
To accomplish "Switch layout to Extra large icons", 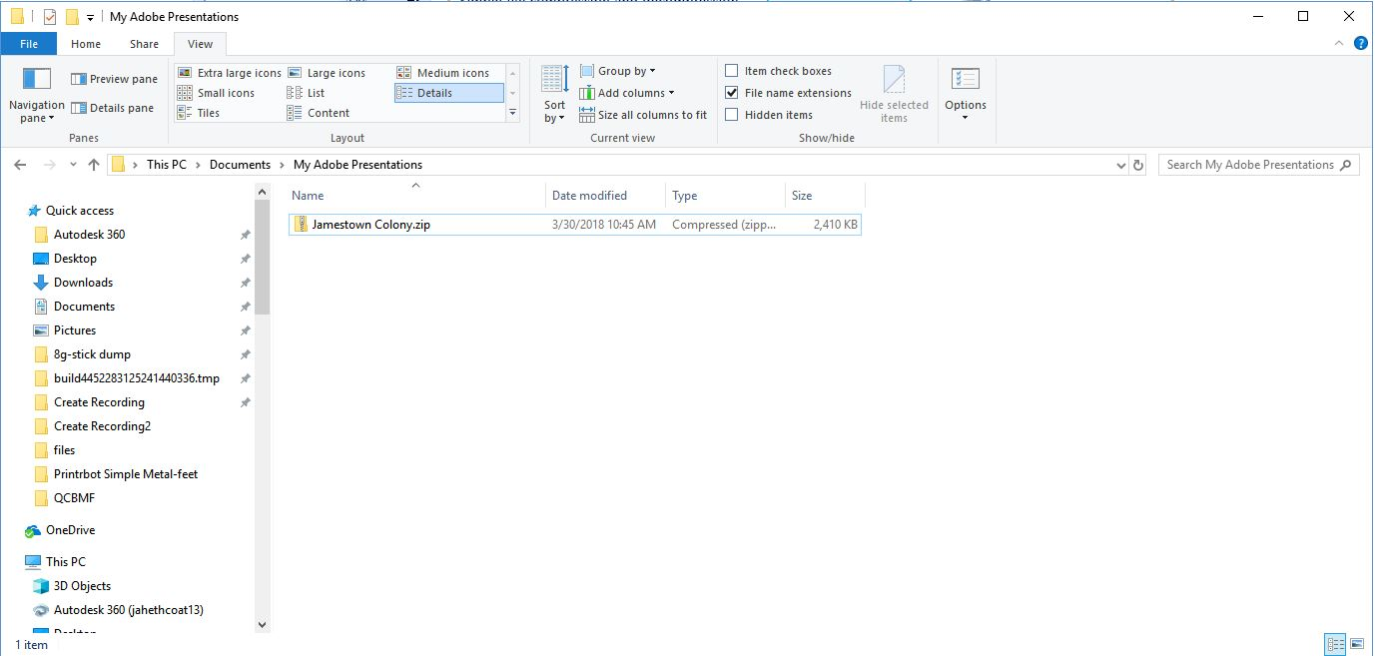I will tap(229, 73).
